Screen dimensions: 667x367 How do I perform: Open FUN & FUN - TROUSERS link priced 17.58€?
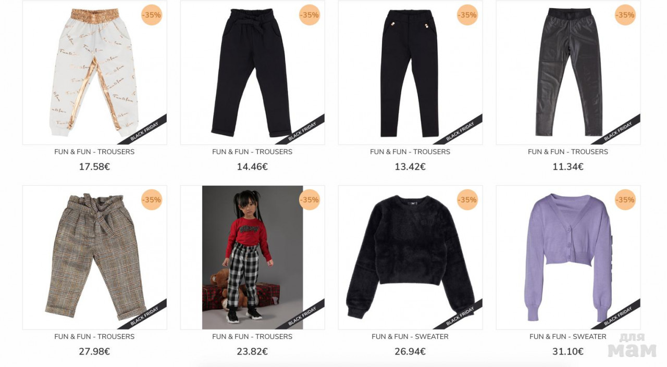pos(94,152)
